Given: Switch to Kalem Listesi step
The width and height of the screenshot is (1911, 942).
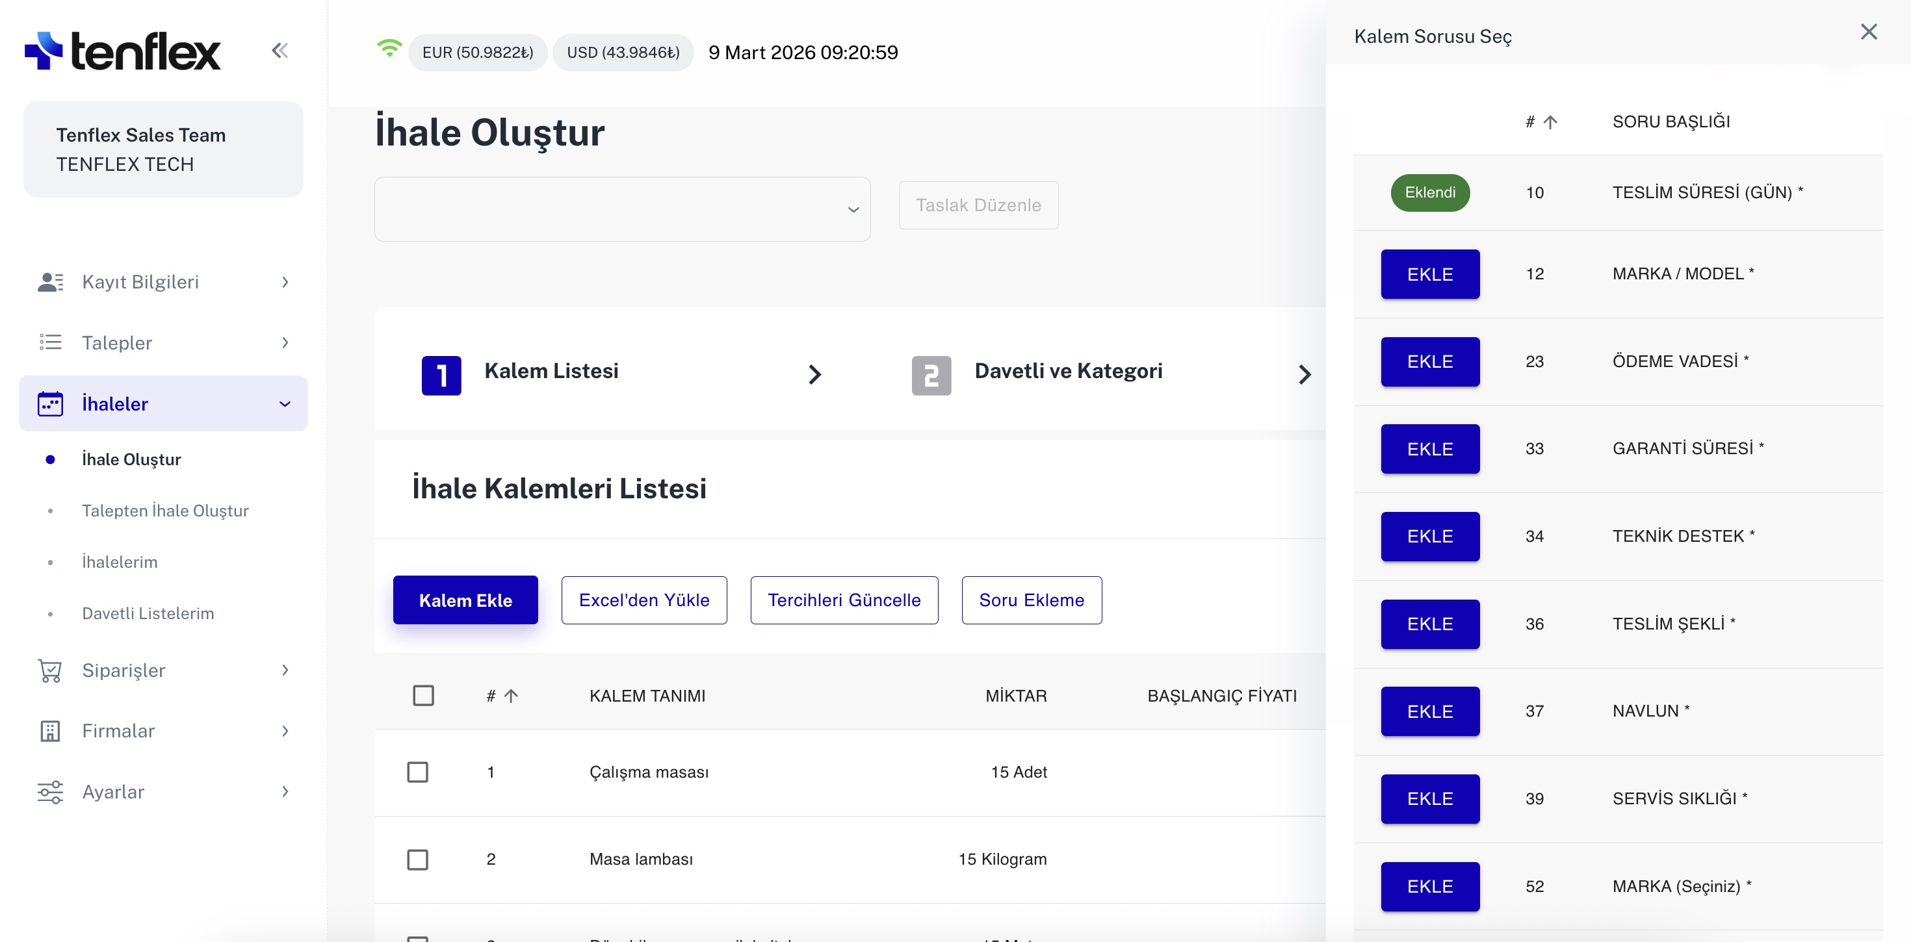Looking at the screenshot, I should point(551,371).
